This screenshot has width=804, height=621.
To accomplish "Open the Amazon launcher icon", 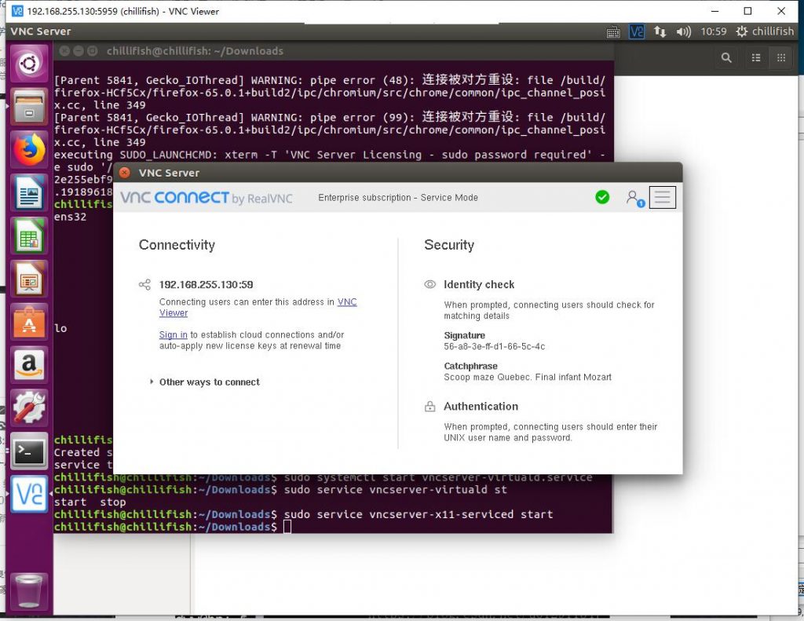I will click(29, 365).
